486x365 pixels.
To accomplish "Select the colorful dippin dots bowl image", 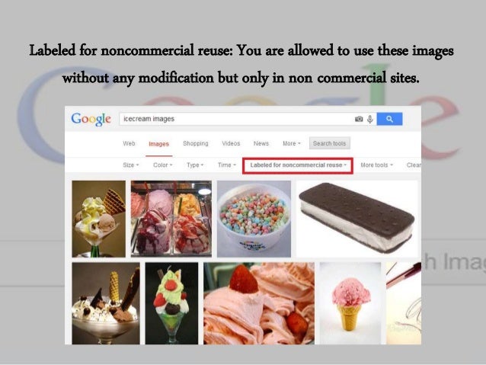I will pos(254,219).
